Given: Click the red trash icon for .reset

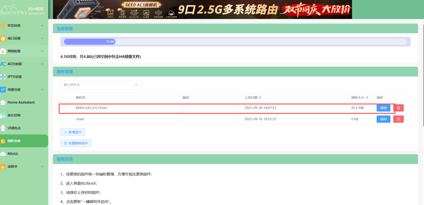Looking at the screenshot, I should pyautogui.click(x=398, y=119).
